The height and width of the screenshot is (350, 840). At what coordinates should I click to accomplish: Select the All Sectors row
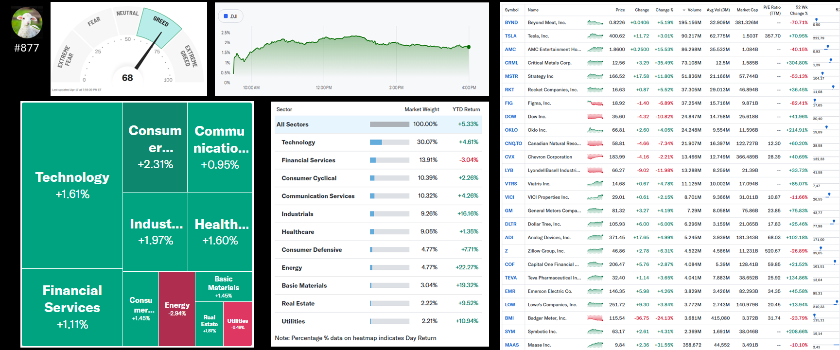coord(377,124)
